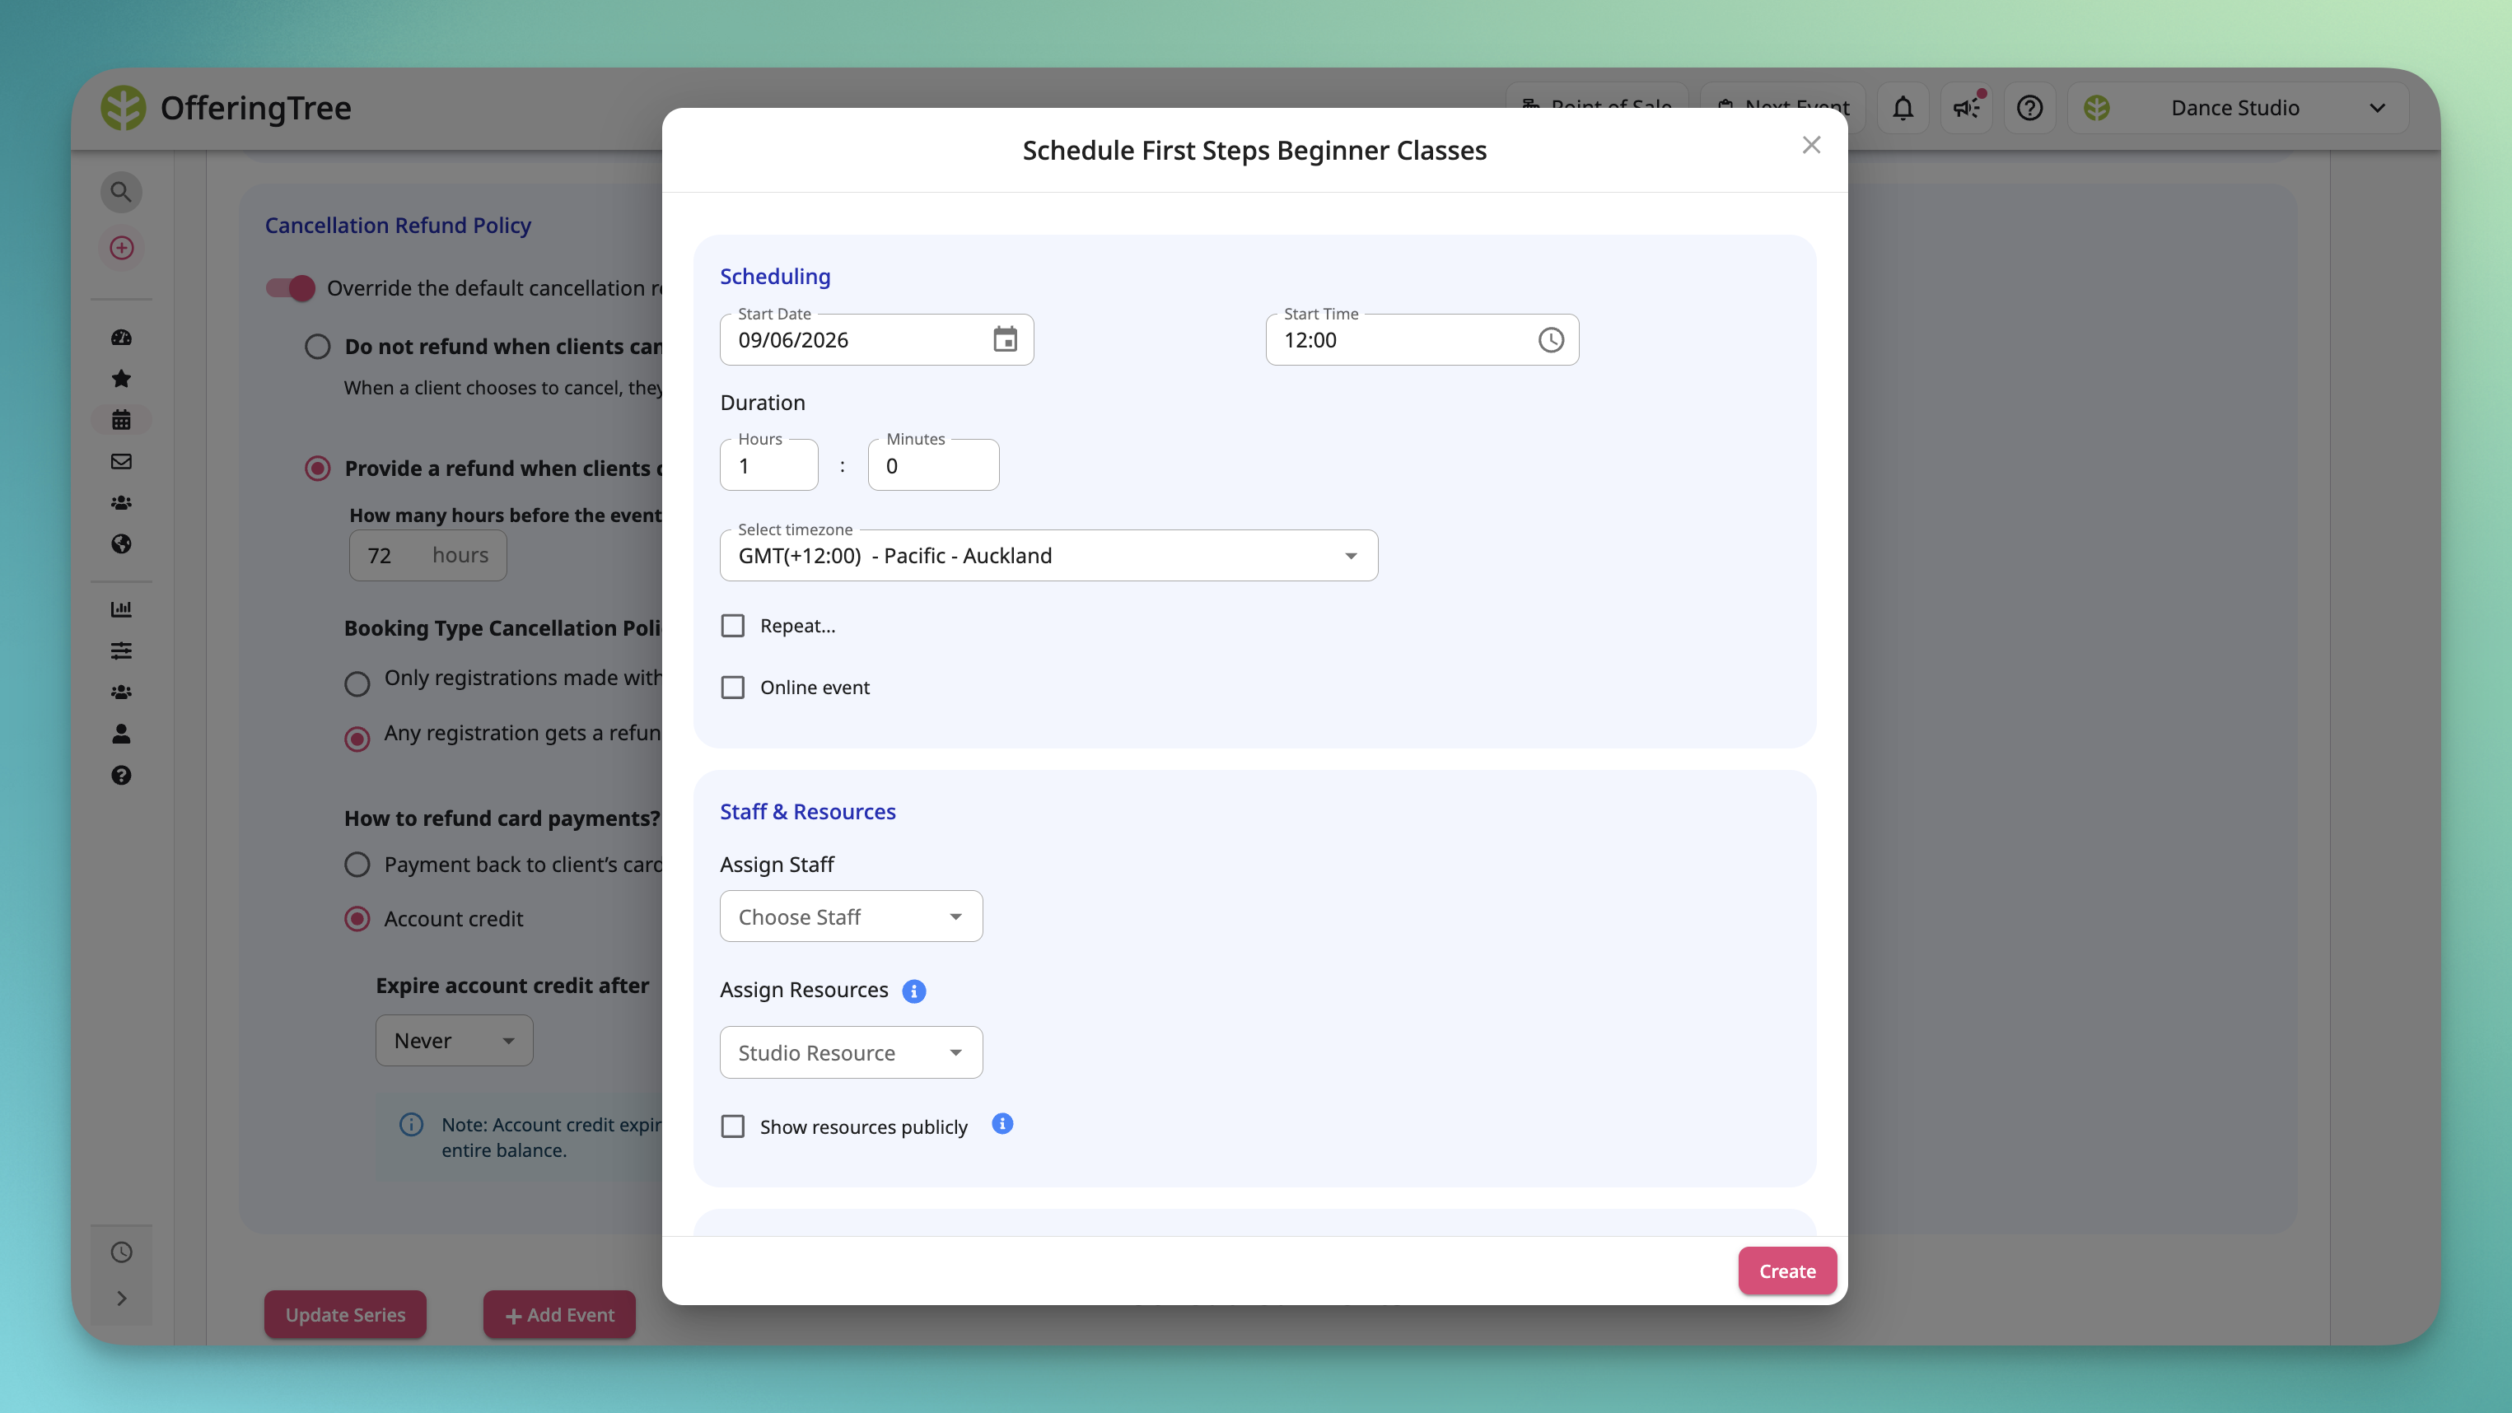Open the megaphone announcements icon
The image size is (2512, 1413).
pos(1966,107)
